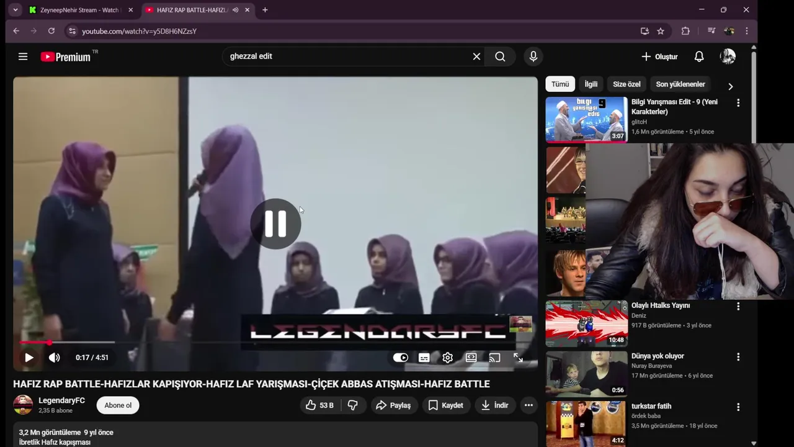
Task: Open options for Dünya yok oluyor
Action: [x=738, y=357]
